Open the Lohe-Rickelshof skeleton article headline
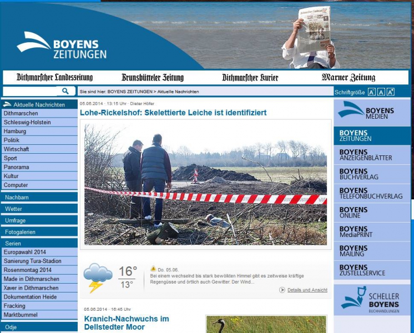Image resolution: width=414 pixels, height=333 pixels. [173, 113]
